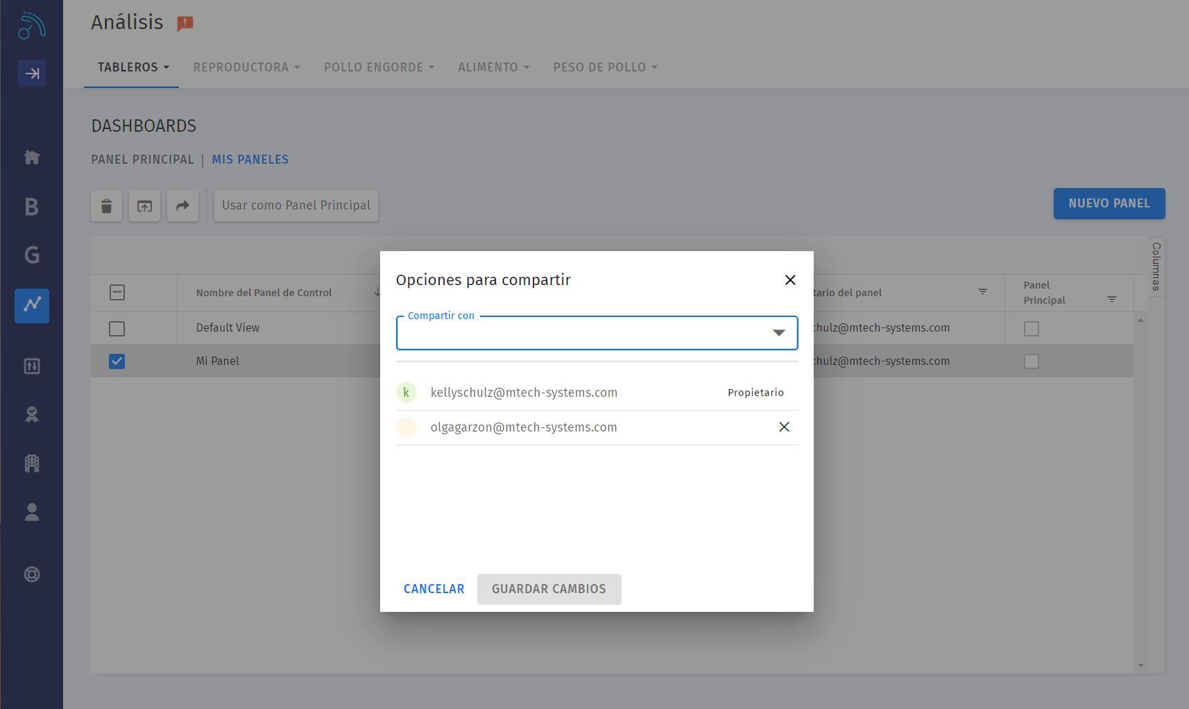The image size is (1189, 709).
Task: Expand the ALIMENTO menu
Action: click(493, 67)
